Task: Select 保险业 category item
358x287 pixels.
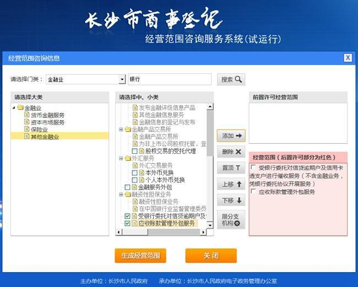Action: [x=39, y=129]
